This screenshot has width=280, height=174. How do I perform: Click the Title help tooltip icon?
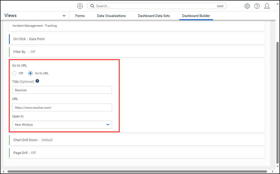37,81
